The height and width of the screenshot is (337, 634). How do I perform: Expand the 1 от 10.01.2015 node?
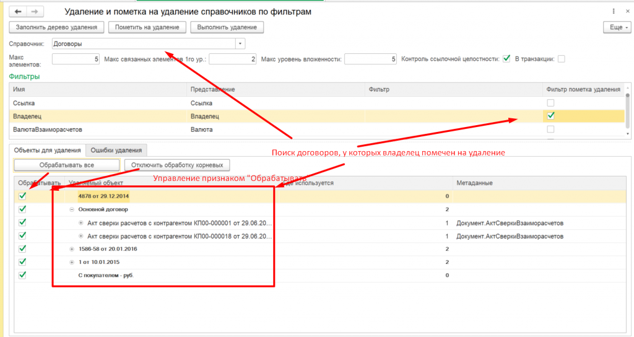pos(72,262)
